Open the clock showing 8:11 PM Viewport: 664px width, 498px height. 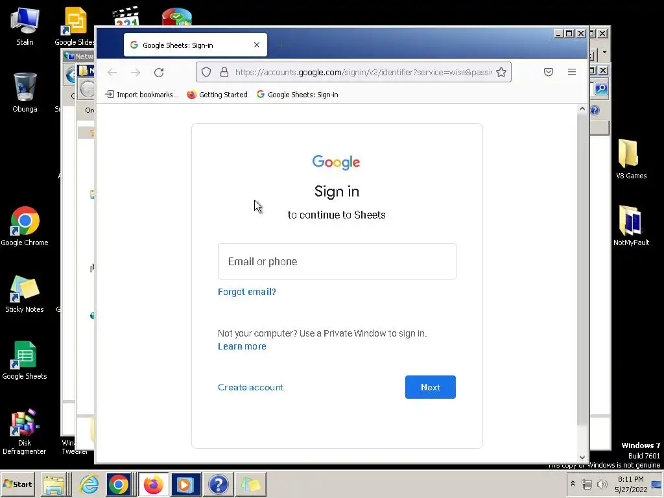pyautogui.click(x=631, y=484)
